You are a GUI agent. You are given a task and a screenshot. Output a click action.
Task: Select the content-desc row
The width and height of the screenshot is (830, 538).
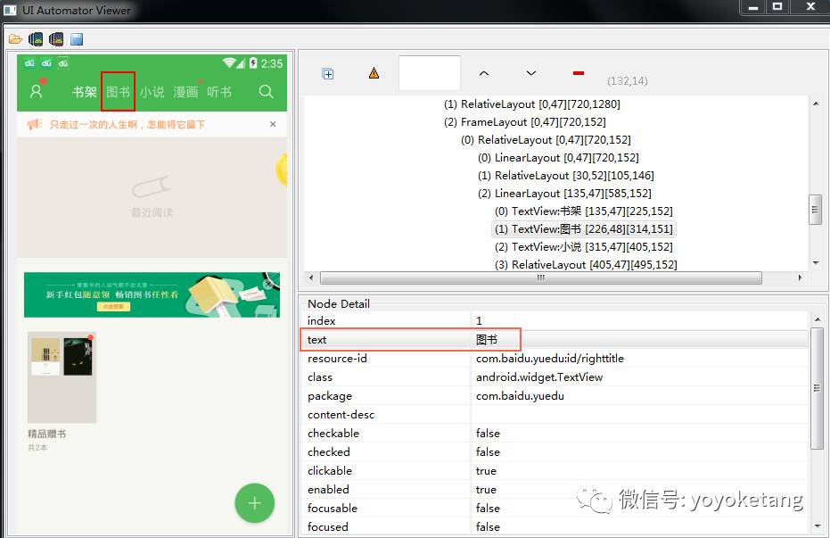[x=555, y=415]
